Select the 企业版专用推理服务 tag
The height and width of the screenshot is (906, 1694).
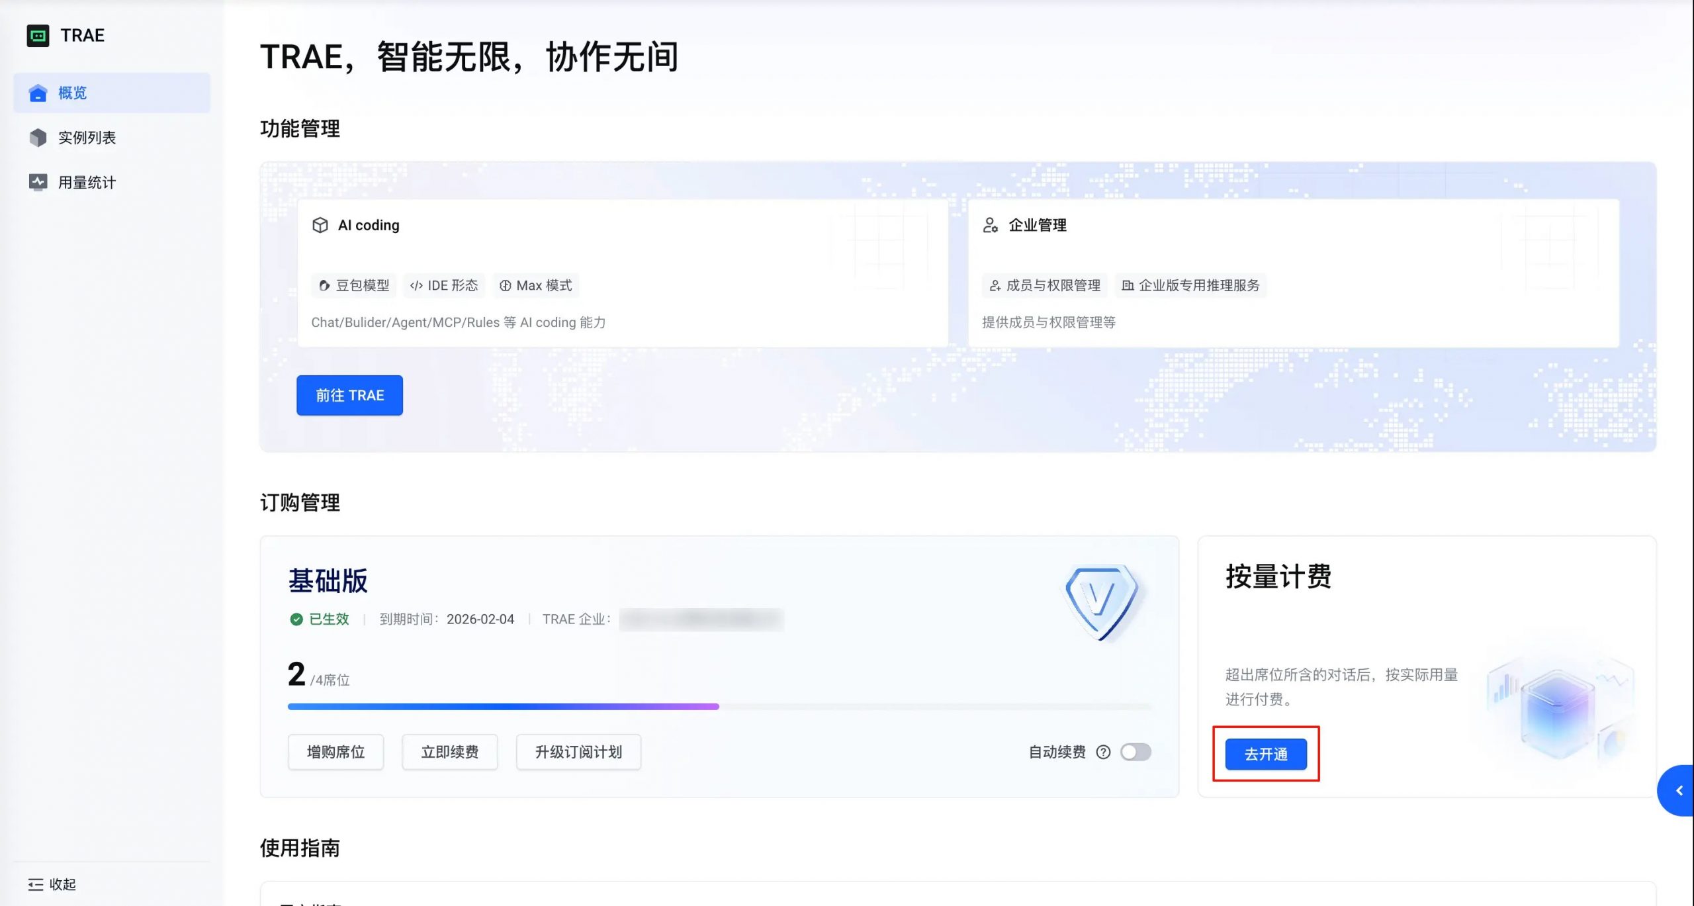[1190, 285]
